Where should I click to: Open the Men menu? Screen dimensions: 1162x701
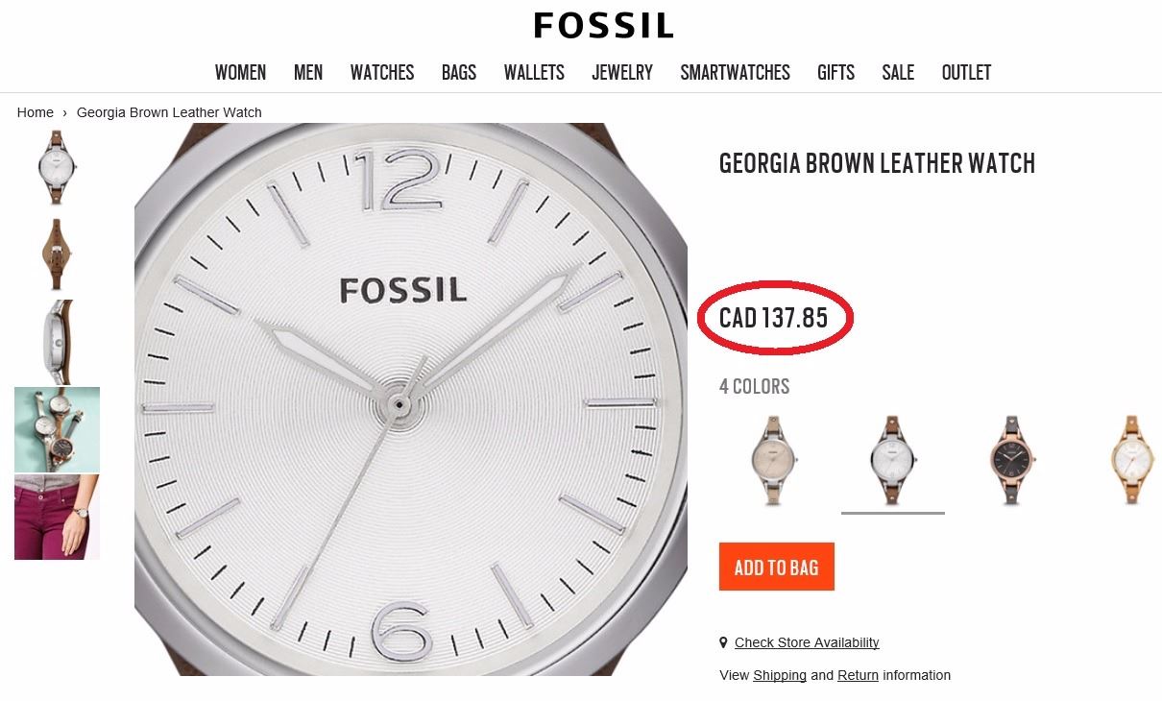308,73
